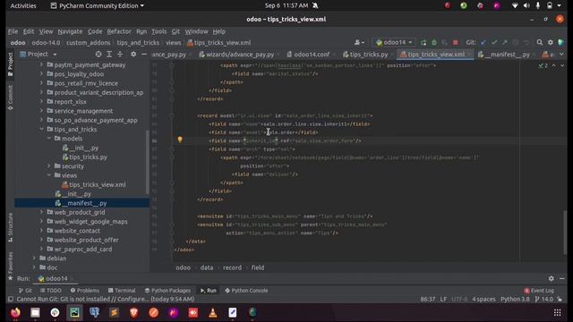
Task: Open the Event Log
Action: 539,291
